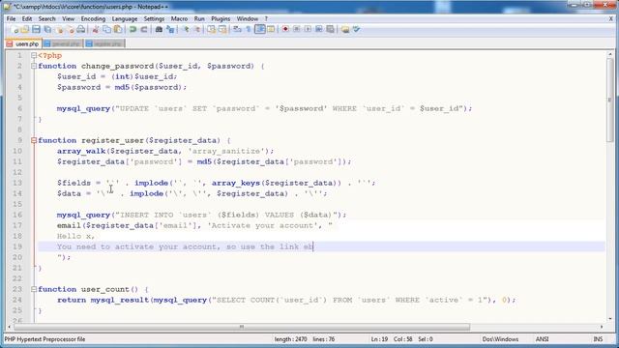The height and width of the screenshot is (348, 619).
Task: Click the Save All toolbar icon
Action: [x=47, y=30]
